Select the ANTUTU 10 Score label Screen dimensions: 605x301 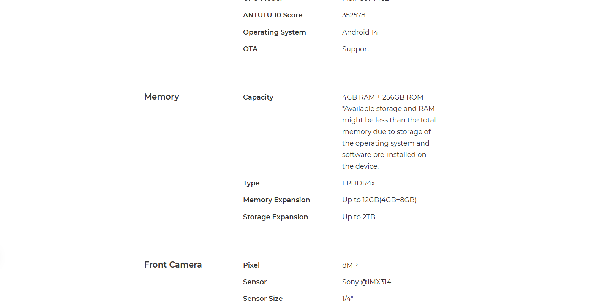(273, 15)
